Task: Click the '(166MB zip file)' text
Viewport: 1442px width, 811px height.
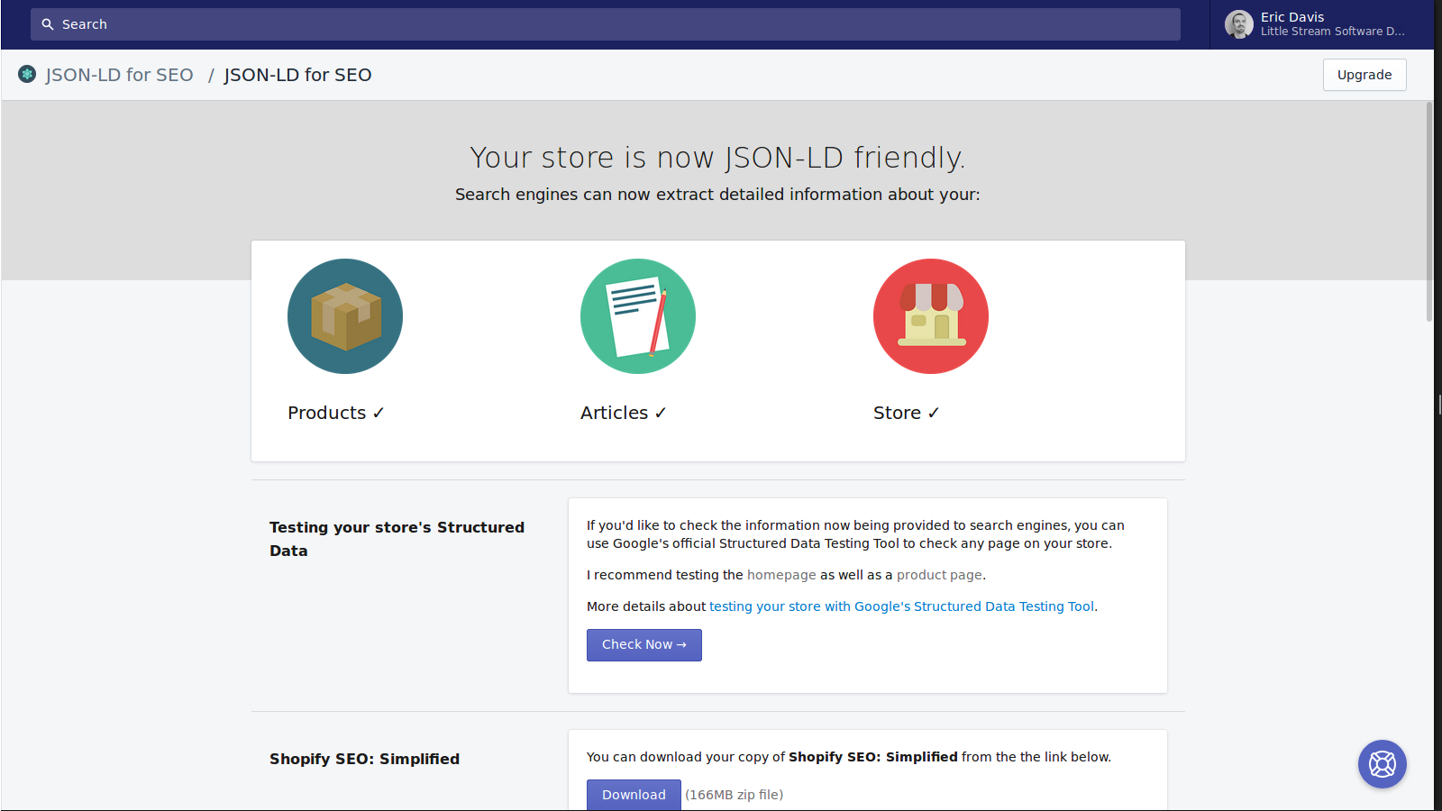Action: click(735, 795)
